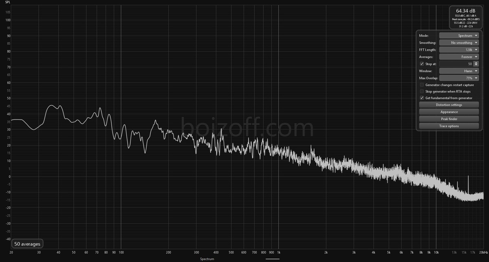Enable Generator changes restart capture
The image size is (489, 262).
pyautogui.click(x=422, y=85)
